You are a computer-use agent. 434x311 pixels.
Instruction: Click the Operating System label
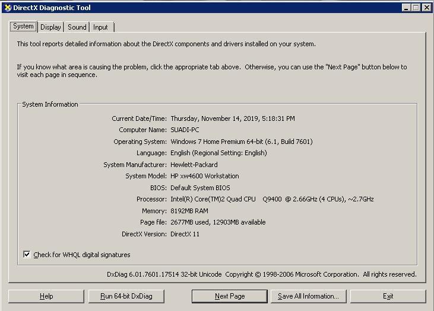pos(140,142)
